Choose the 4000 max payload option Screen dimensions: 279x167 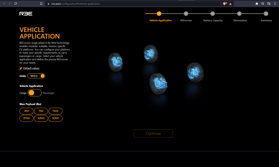41,118
